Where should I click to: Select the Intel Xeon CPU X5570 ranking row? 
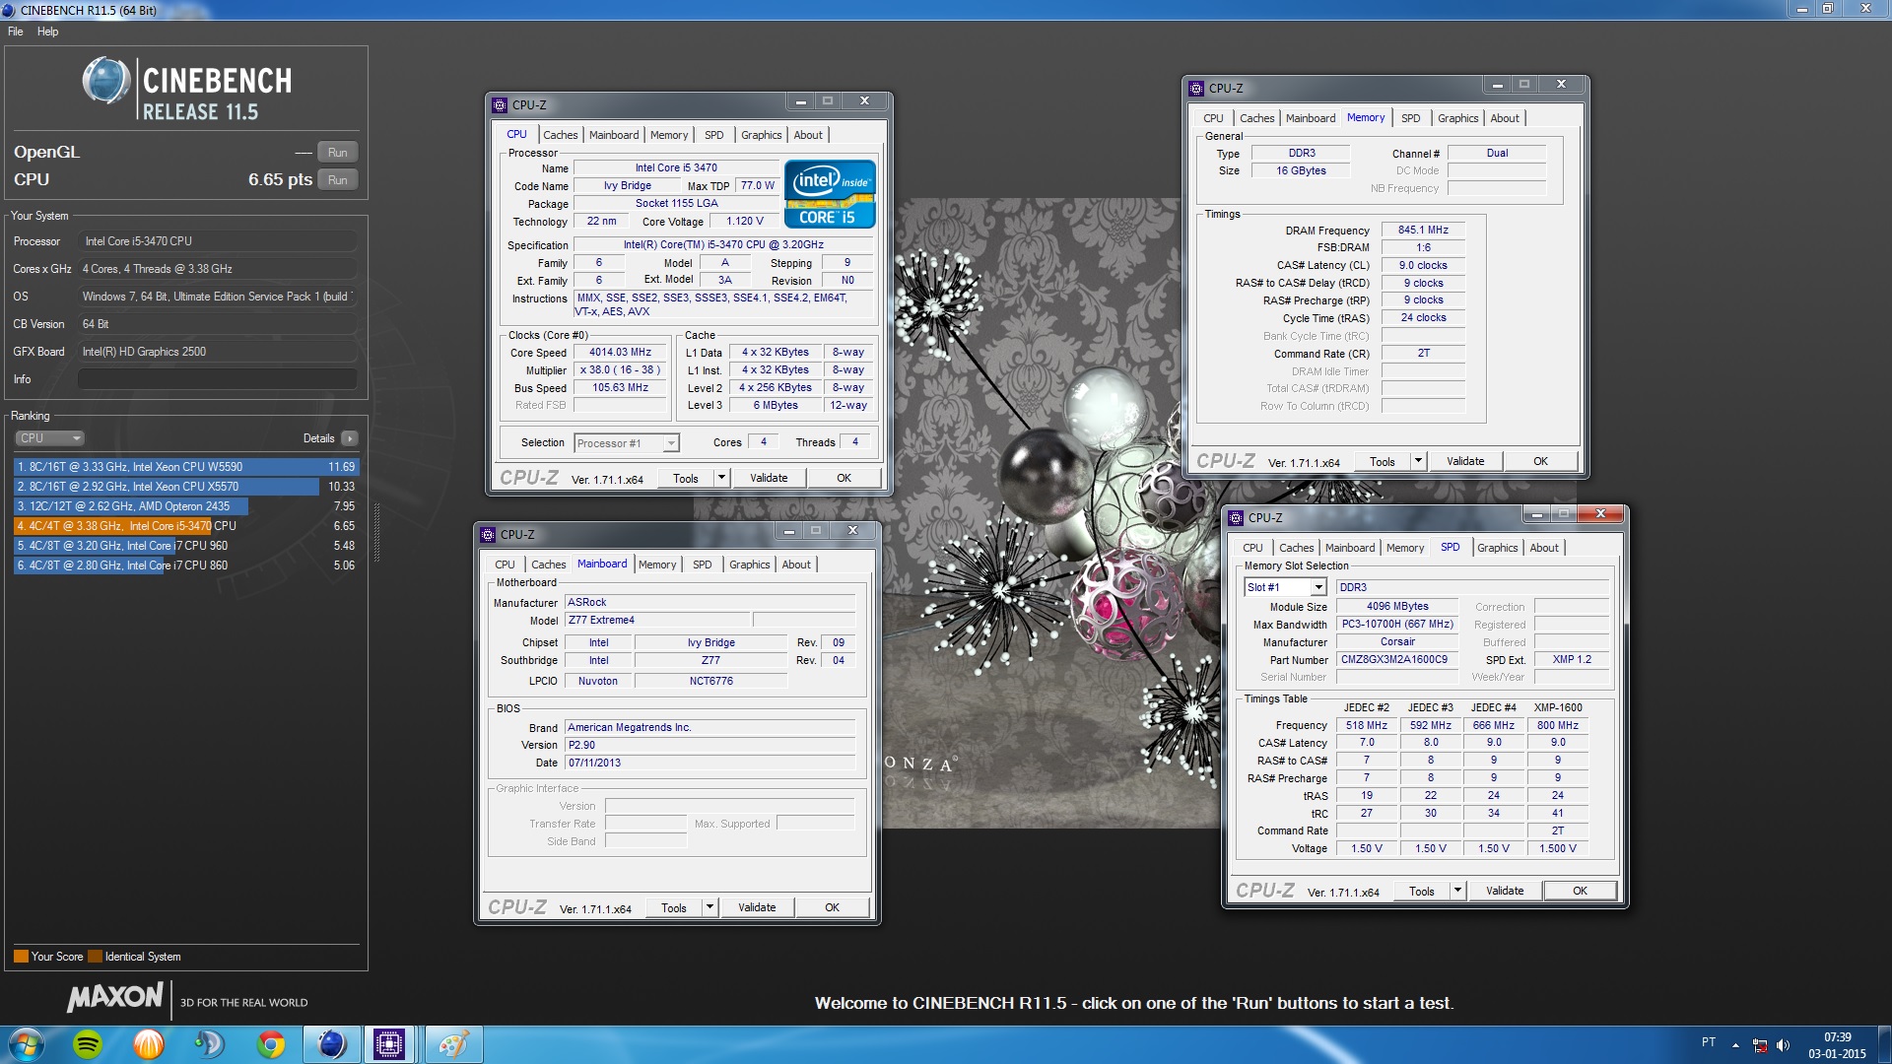(x=185, y=487)
